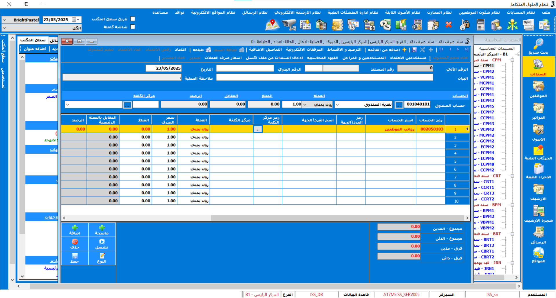Click حذف delete button in bottom panel
The image size is (556, 298).
(x=75, y=244)
